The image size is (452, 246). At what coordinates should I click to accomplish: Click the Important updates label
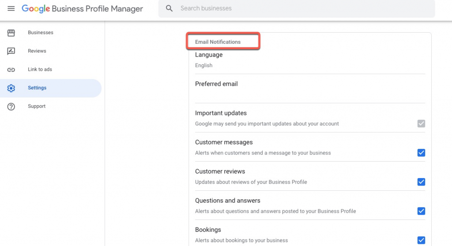(x=221, y=113)
